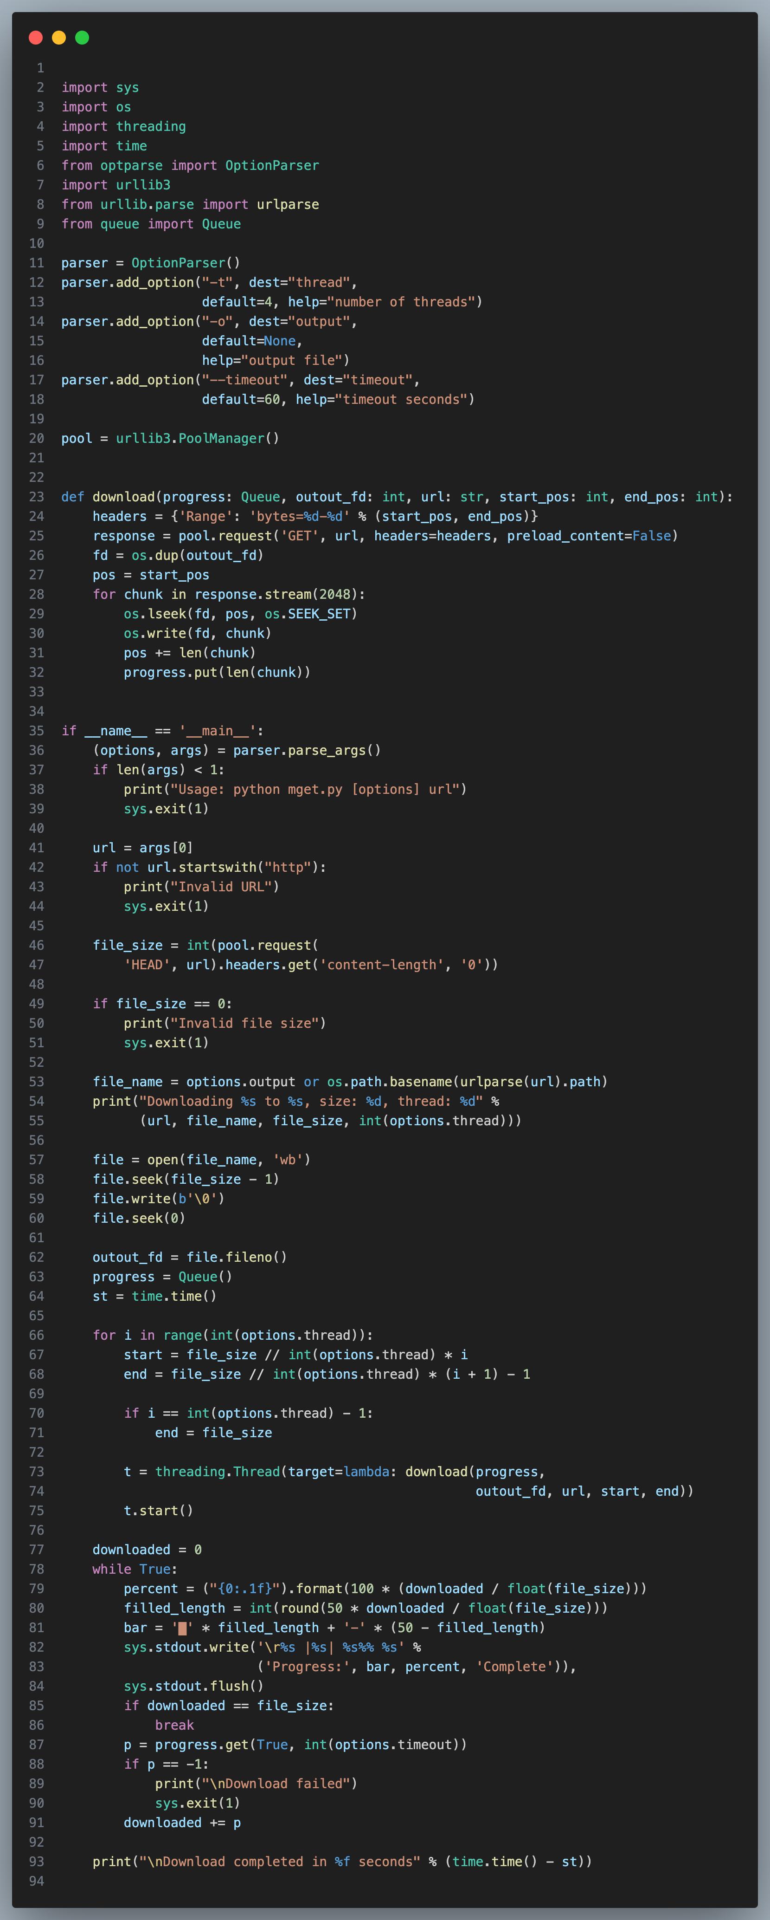Click 'from queue import Queue' text

(x=151, y=224)
